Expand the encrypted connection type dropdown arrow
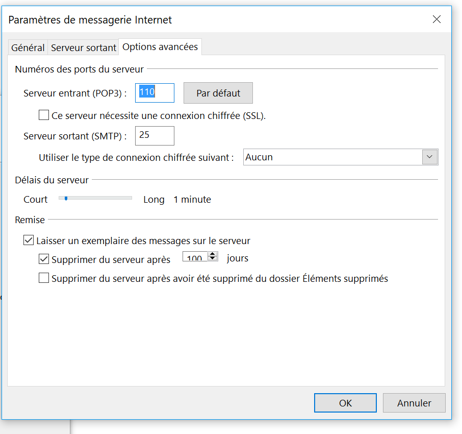The image size is (462, 434). tap(430, 157)
